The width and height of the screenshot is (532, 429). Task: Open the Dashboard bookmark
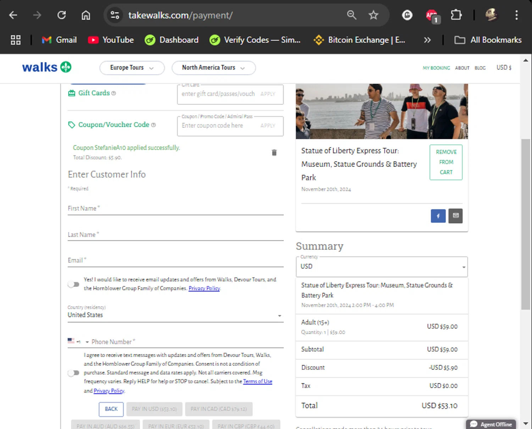pyautogui.click(x=172, y=40)
